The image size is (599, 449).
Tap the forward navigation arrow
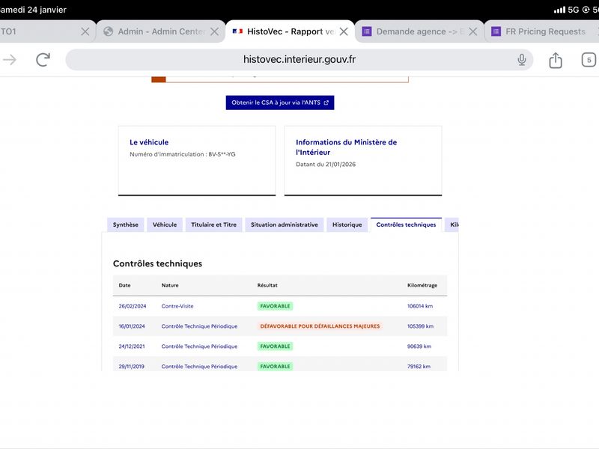tap(10, 60)
